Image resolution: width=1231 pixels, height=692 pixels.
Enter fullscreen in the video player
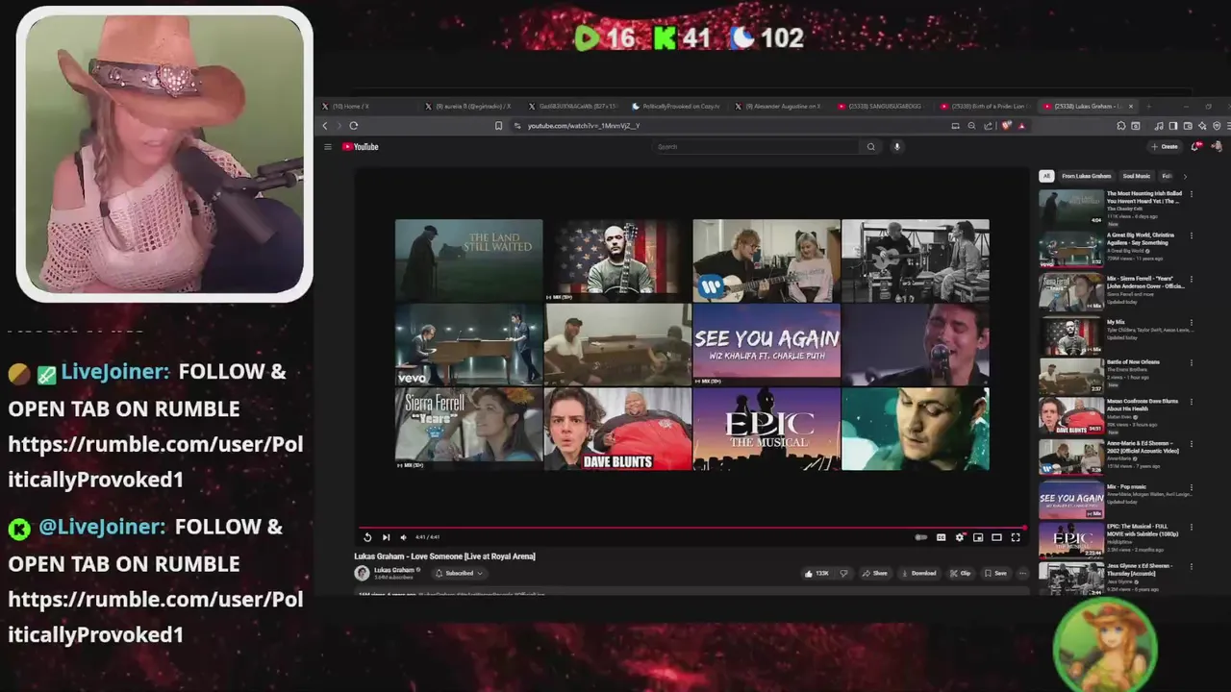click(1015, 537)
